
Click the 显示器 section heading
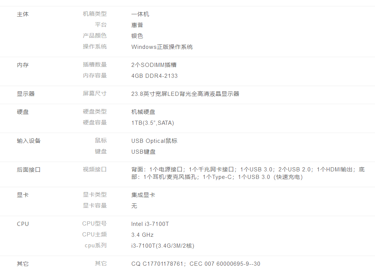click(26, 94)
